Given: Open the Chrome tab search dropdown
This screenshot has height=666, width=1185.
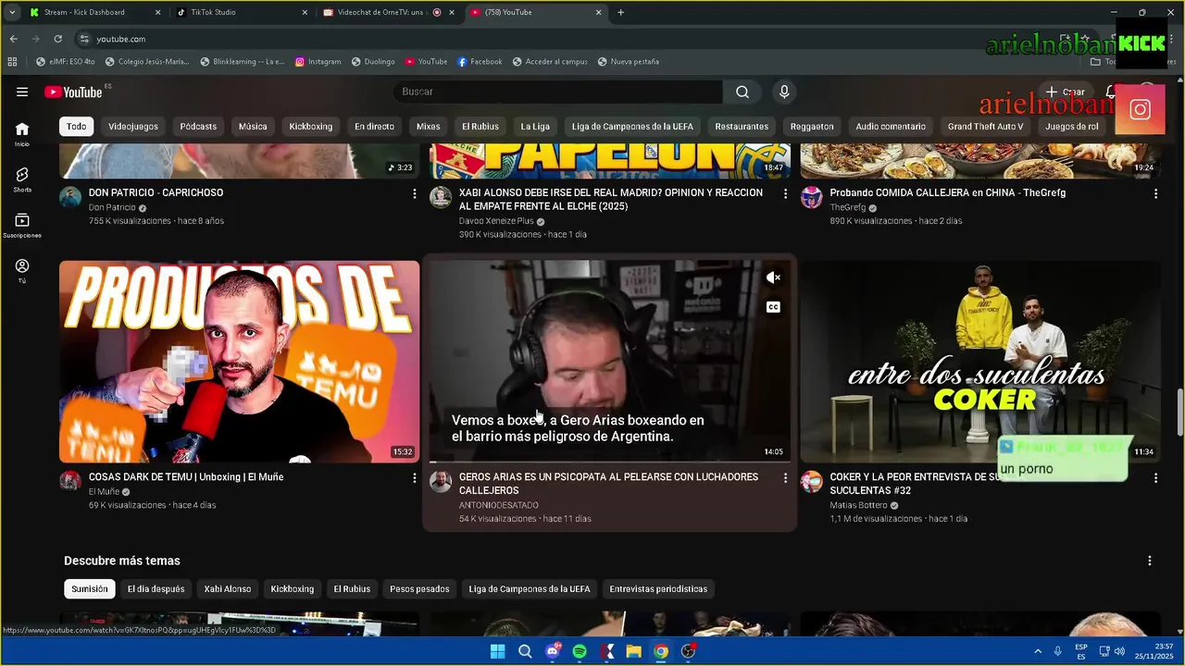Looking at the screenshot, I should click(12, 12).
